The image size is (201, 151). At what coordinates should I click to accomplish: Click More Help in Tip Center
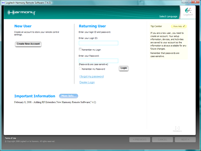179,26
